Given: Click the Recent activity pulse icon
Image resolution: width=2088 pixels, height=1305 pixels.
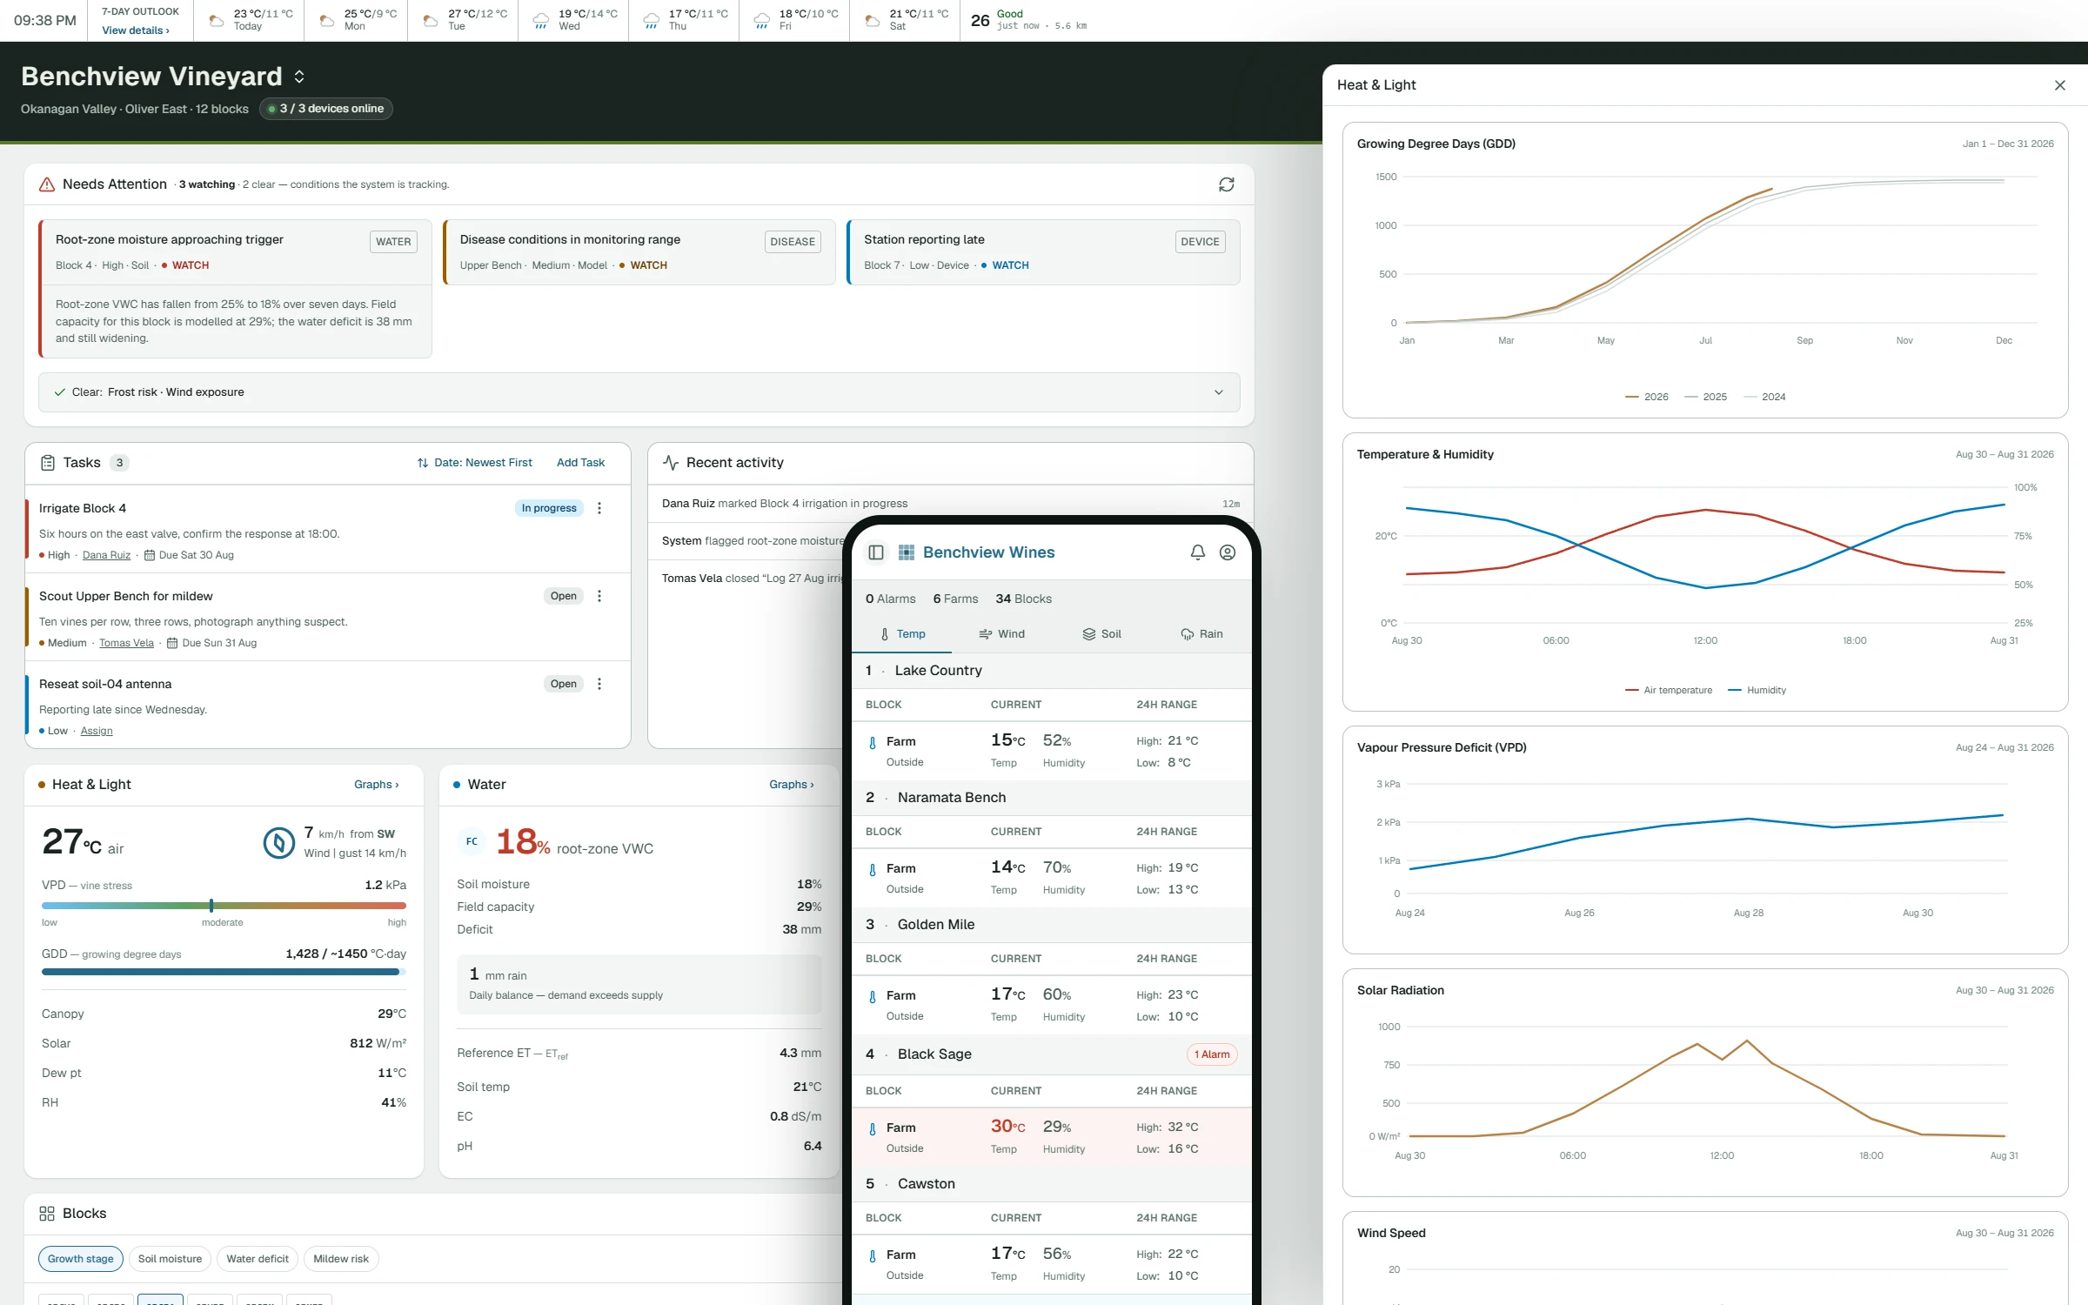Looking at the screenshot, I should point(671,463).
